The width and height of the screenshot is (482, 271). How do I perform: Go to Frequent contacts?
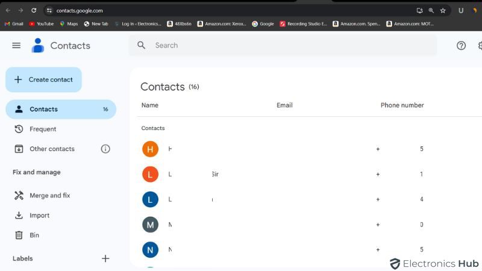click(43, 129)
